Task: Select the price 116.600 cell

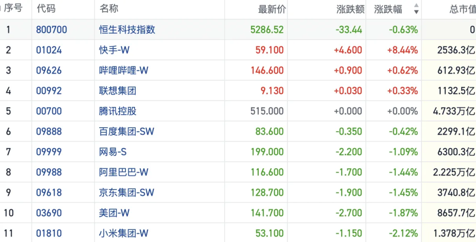Action: click(267, 172)
